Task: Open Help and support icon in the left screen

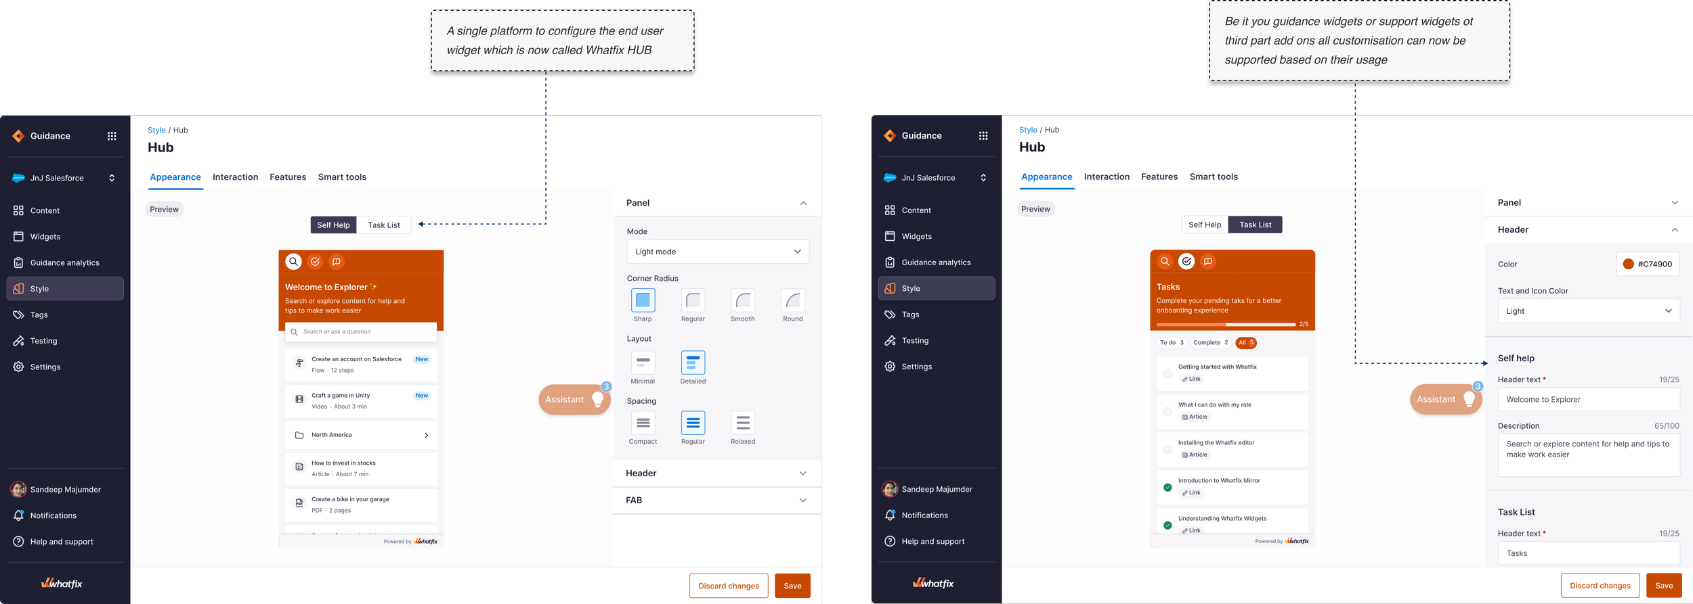Action: click(18, 542)
